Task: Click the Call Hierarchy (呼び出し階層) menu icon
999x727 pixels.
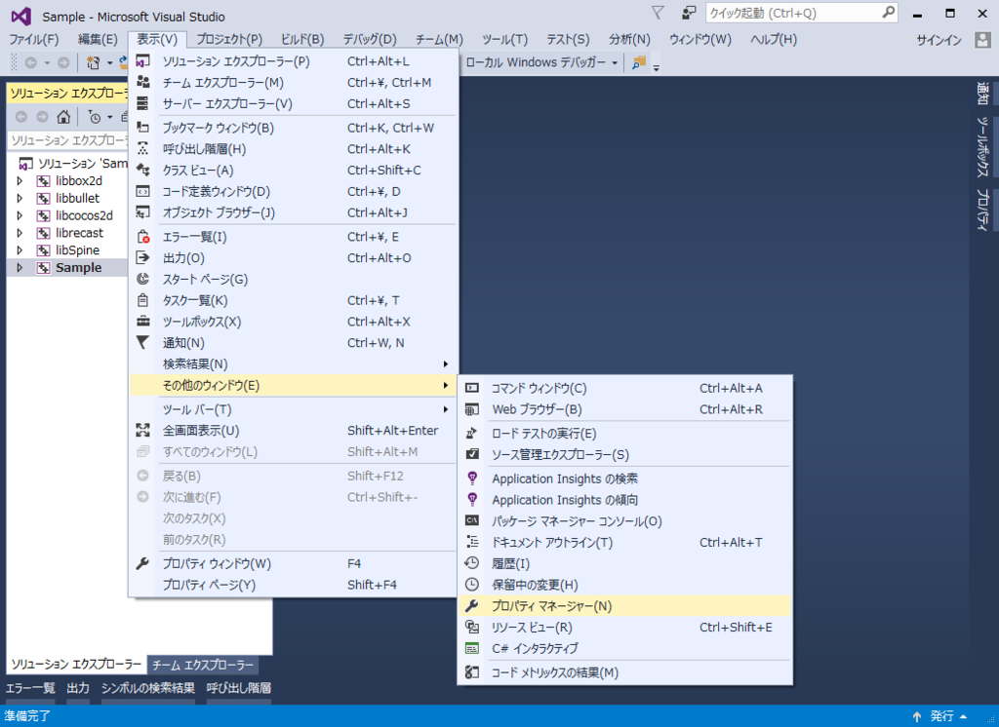Action: tap(142, 148)
